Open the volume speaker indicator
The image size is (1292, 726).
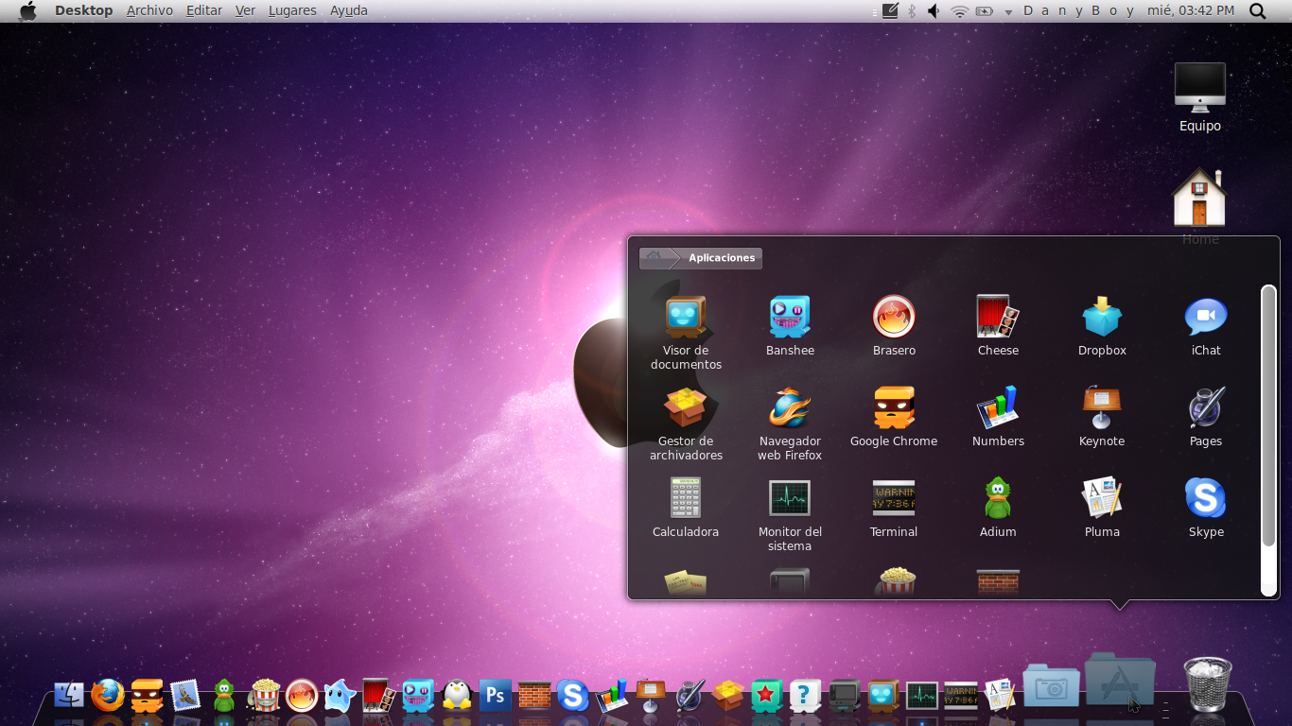(x=934, y=10)
